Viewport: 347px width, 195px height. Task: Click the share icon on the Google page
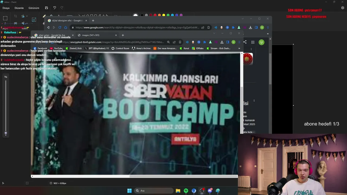click(x=245, y=42)
